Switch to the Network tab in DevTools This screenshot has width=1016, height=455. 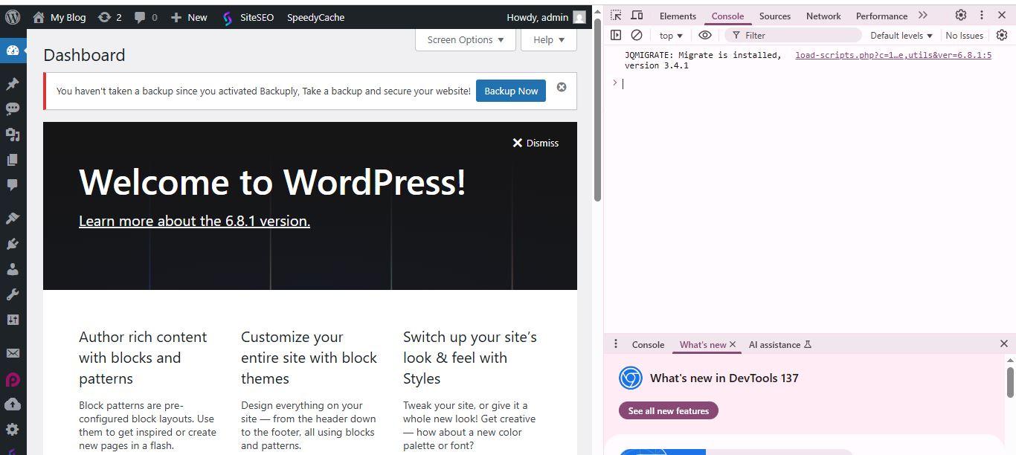[823, 16]
